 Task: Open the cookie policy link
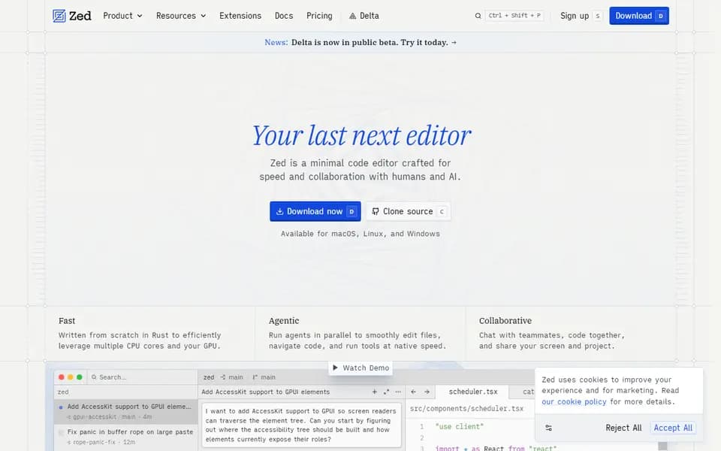pos(574,401)
